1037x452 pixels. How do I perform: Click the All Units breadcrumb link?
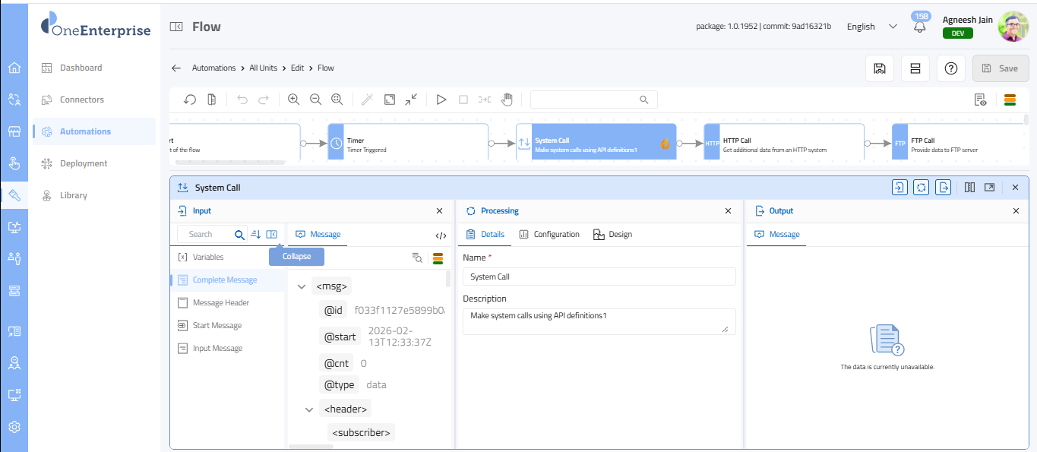[263, 68]
